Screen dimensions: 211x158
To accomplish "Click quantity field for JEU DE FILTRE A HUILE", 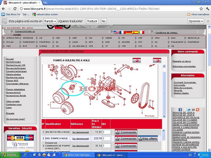I will tap(106, 132).
